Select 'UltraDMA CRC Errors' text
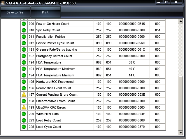 click(51, 107)
